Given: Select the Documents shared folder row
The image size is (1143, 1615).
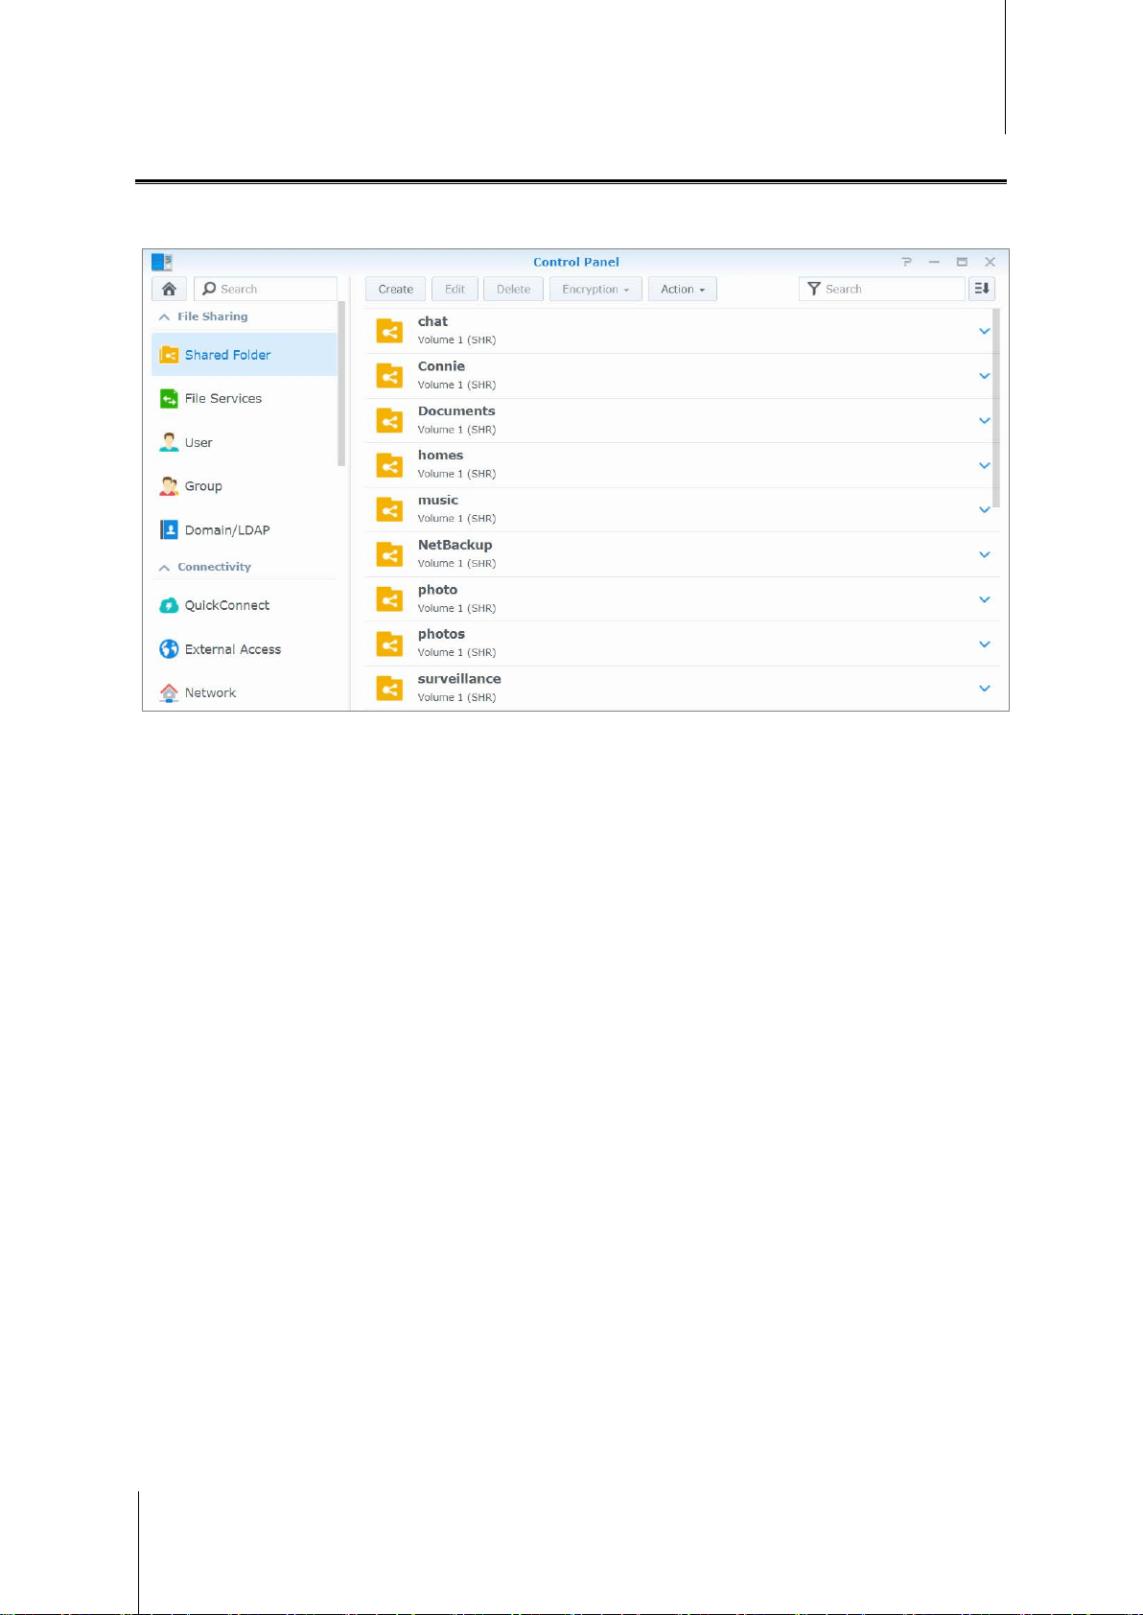Looking at the screenshot, I should pyautogui.click(x=682, y=421).
